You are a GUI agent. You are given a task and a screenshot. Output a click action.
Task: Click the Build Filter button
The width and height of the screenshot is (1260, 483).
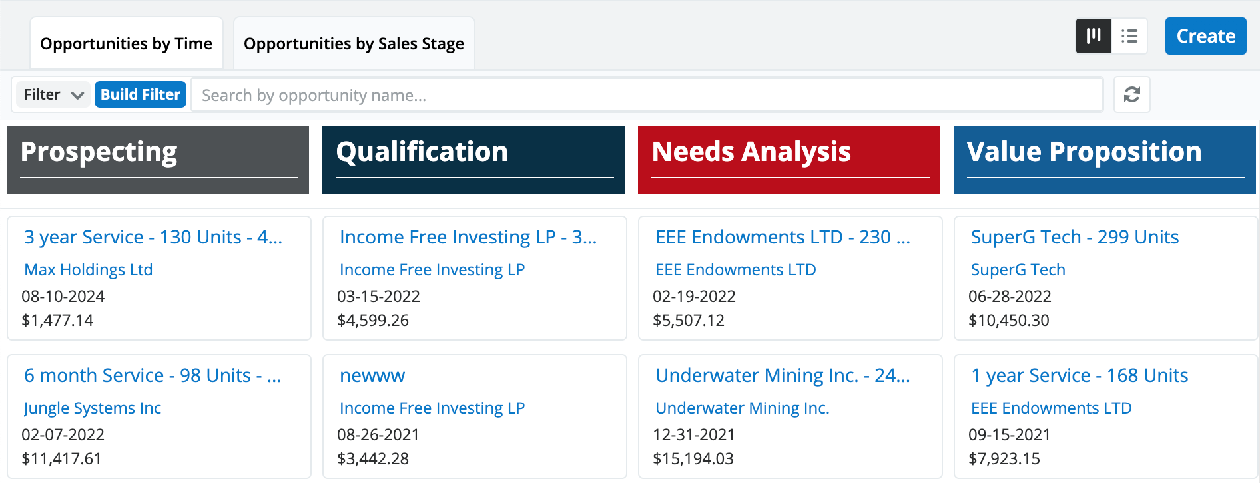tap(141, 94)
